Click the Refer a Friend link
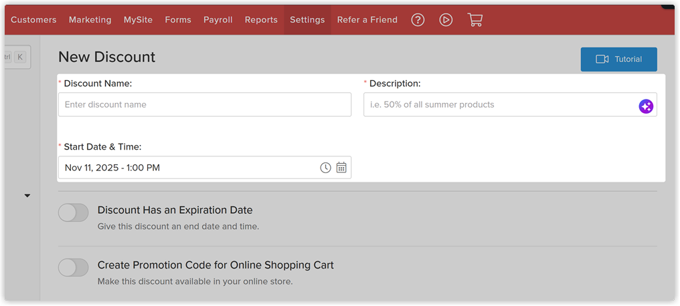This screenshot has height=306, width=680. tap(367, 20)
